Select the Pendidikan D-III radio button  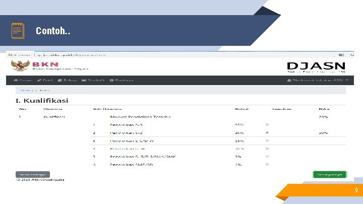[x=267, y=149]
